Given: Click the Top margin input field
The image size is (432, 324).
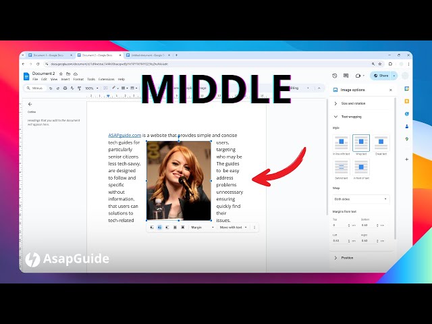Looking at the screenshot, I should (x=340, y=225).
